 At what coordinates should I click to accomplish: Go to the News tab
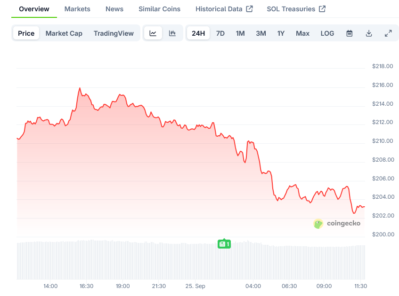114,9
